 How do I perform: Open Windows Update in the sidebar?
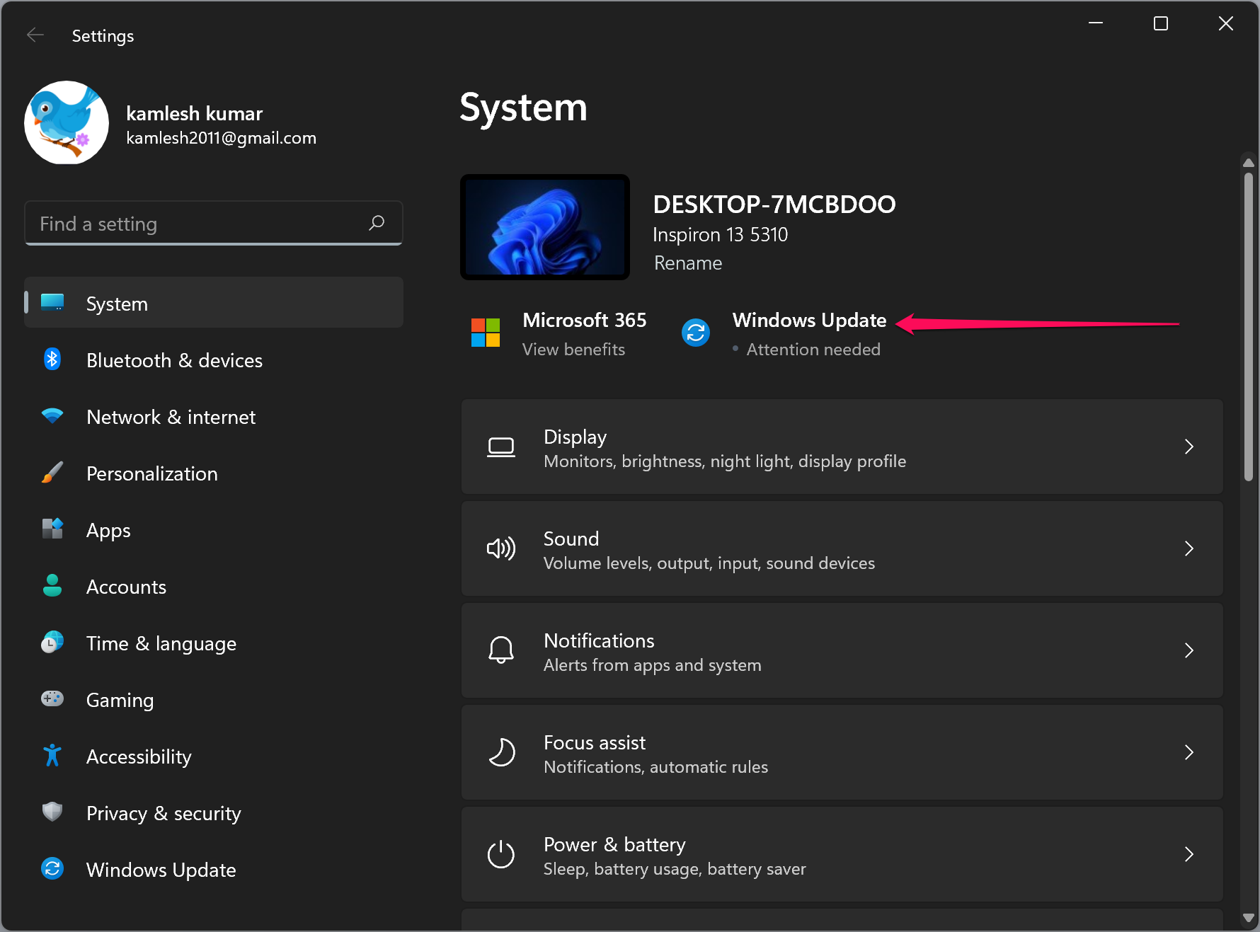(214, 869)
